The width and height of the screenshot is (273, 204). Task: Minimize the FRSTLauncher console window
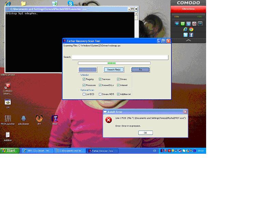point(129,9)
